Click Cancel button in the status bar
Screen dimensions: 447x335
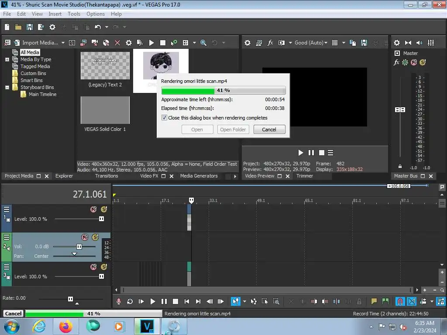[x=13, y=314]
